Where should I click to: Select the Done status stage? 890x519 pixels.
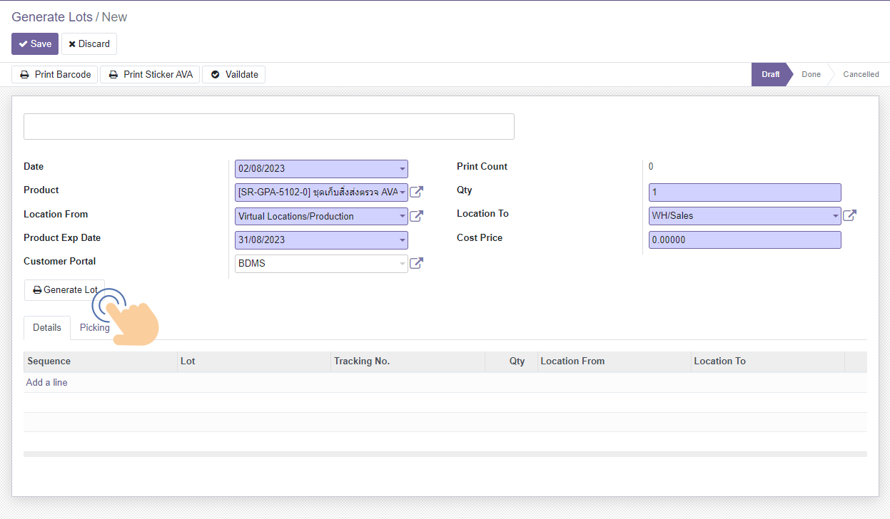coord(811,74)
